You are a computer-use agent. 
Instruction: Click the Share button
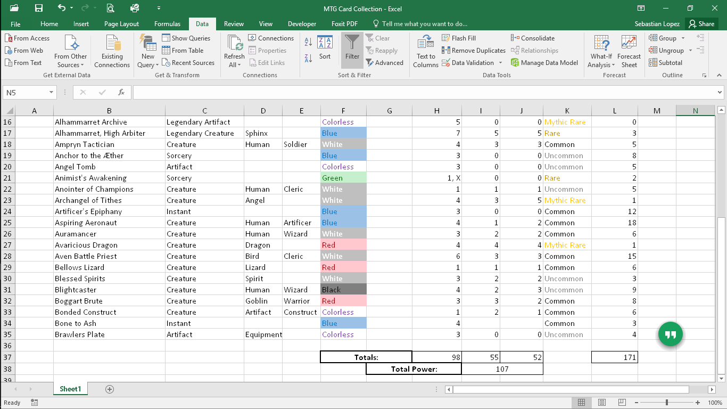point(701,24)
